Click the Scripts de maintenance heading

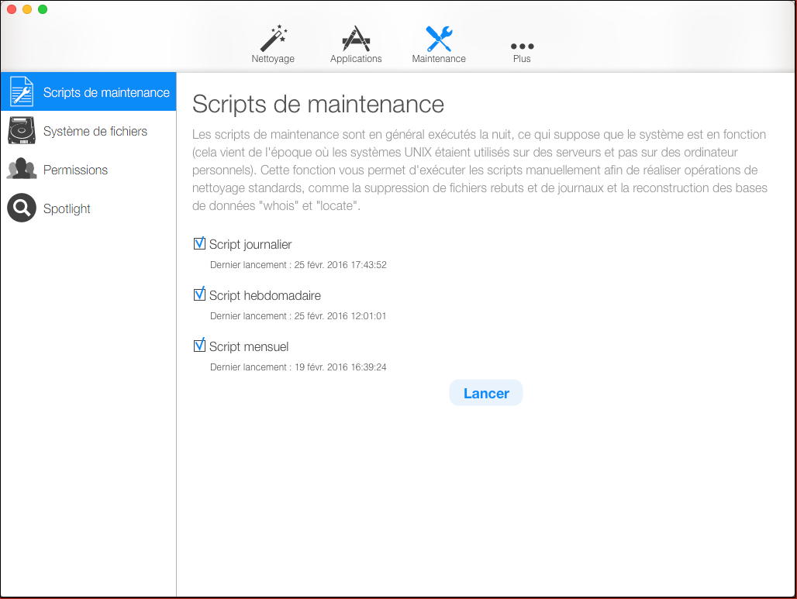coord(318,105)
